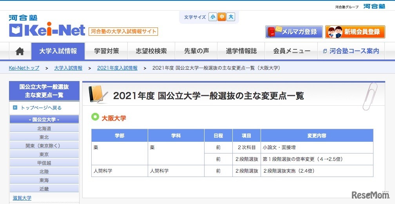Click the 2段階選抜実施(2.4倍) cell
The width and height of the screenshot is (395, 204).
pos(317,171)
